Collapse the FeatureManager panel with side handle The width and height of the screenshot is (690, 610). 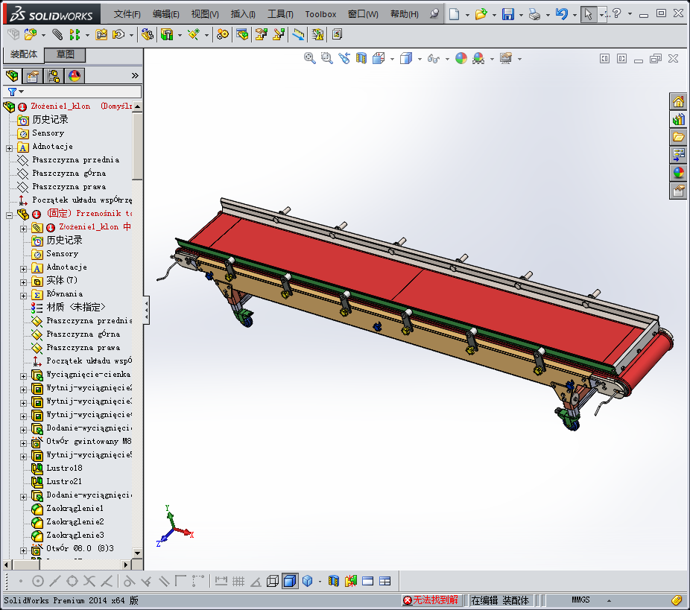147,310
